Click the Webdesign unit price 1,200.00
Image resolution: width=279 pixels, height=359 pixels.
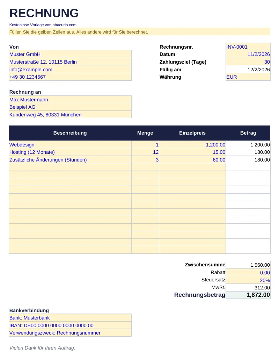point(192,144)
